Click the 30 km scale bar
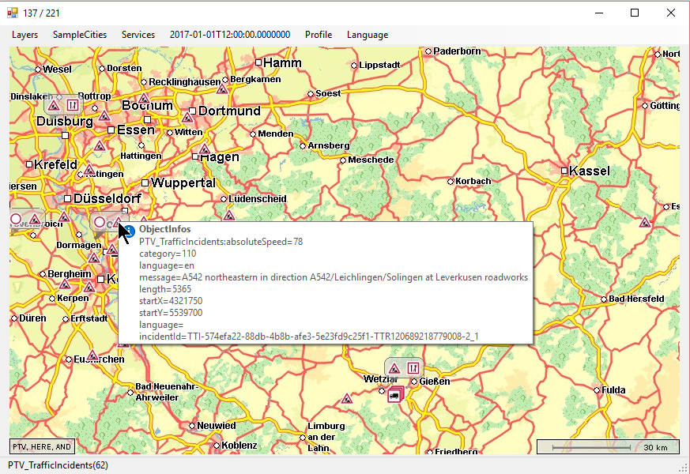The width and height of the screenshot is (690, 474). pos(607,447)
